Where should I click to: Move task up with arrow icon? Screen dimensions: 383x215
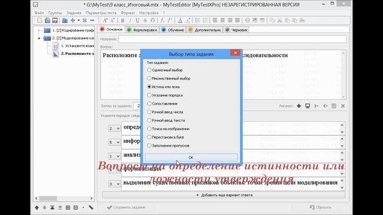37,207
